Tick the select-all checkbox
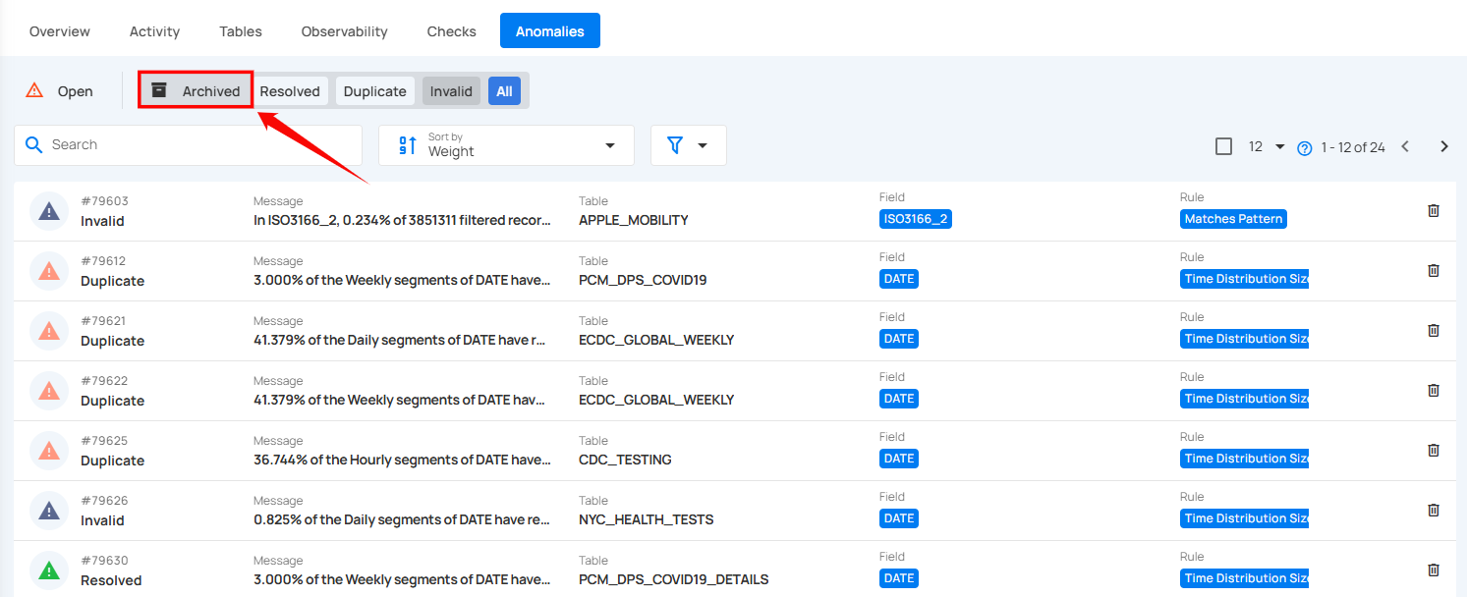Viewport: 1467px width, 597px height. [1223, 146]
